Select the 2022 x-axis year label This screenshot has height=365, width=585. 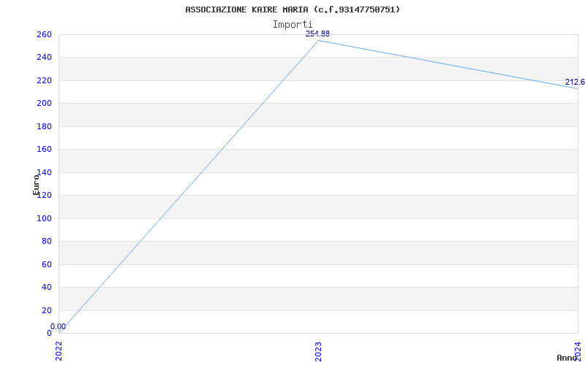[x=59, y=351]
